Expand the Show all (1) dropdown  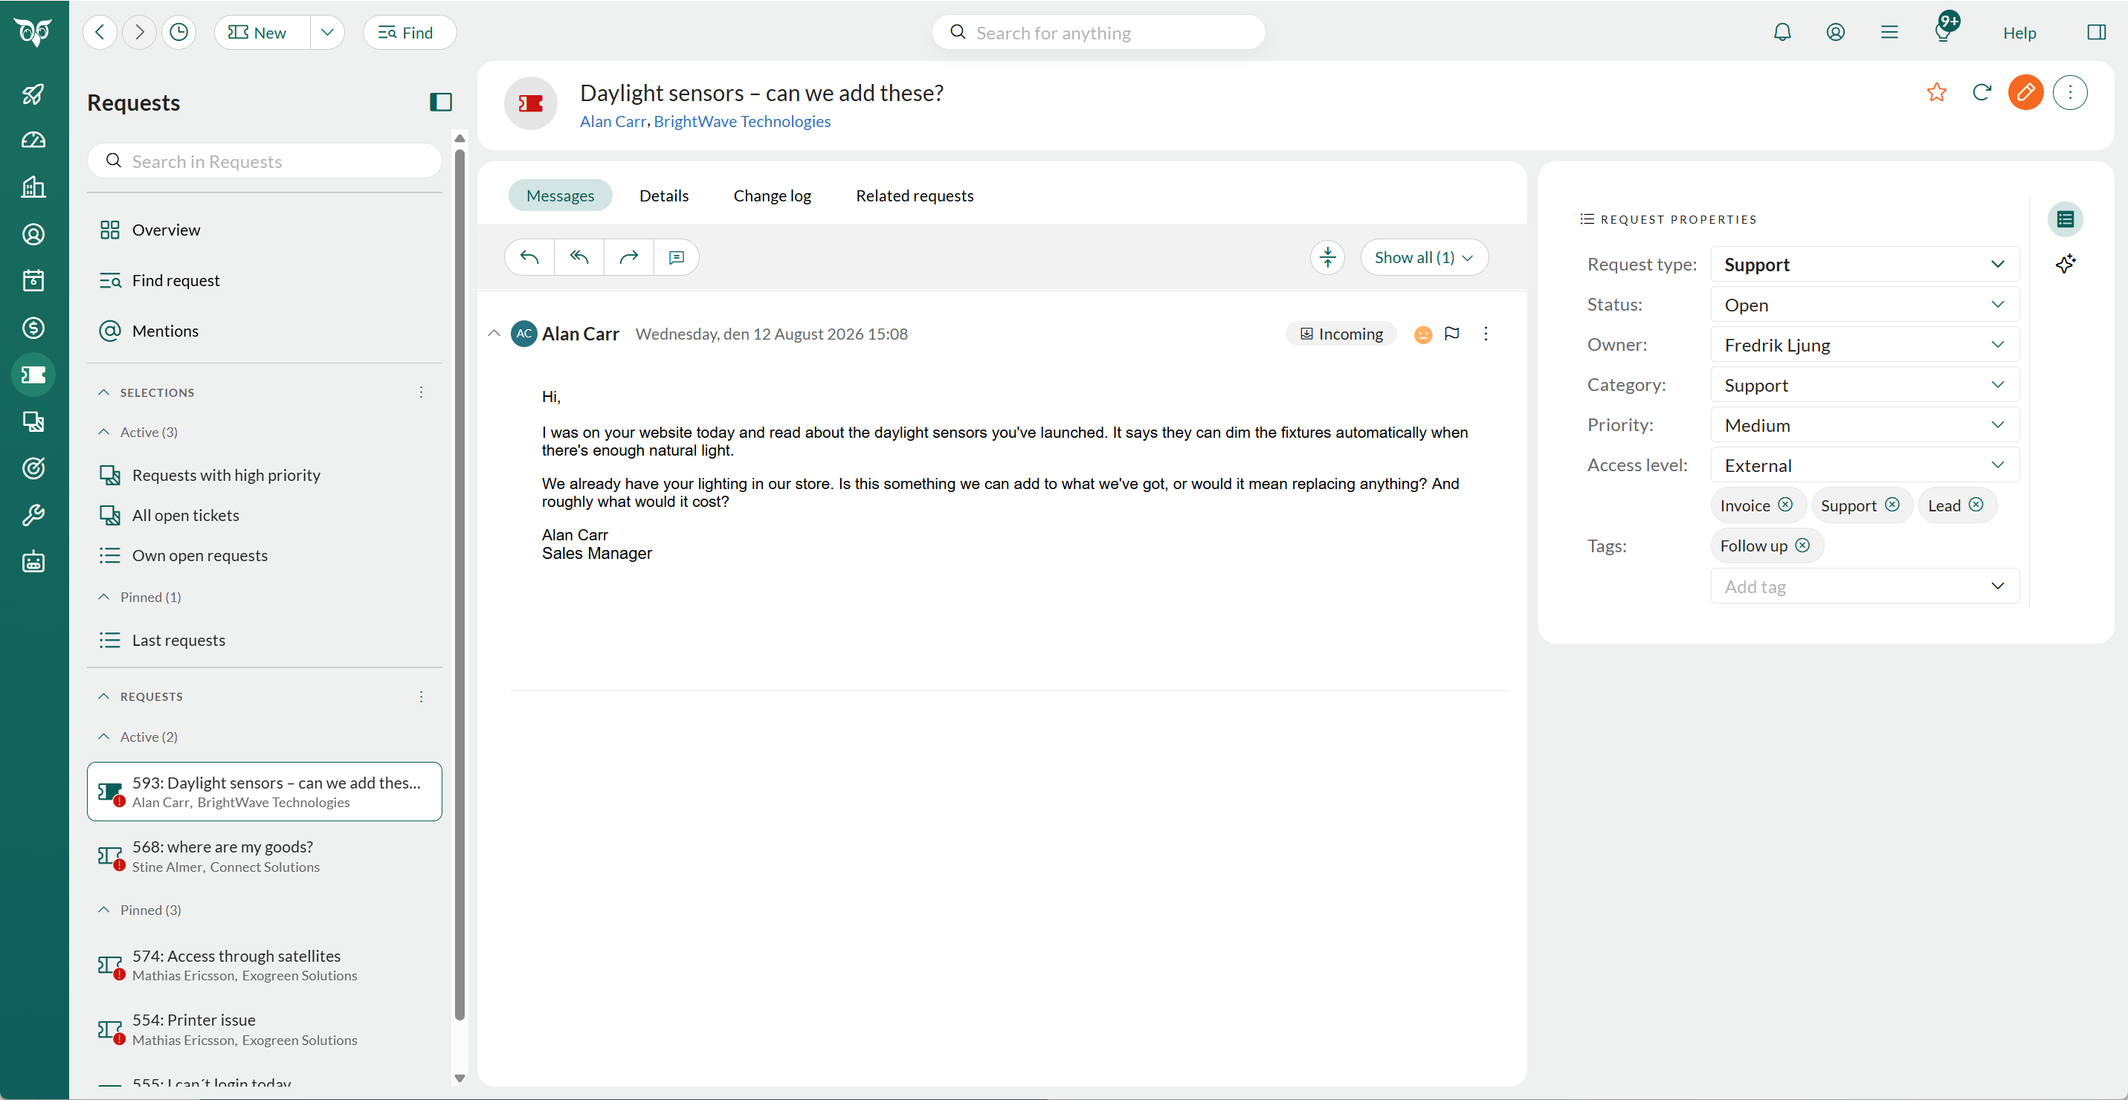(x=1424, y=258)
